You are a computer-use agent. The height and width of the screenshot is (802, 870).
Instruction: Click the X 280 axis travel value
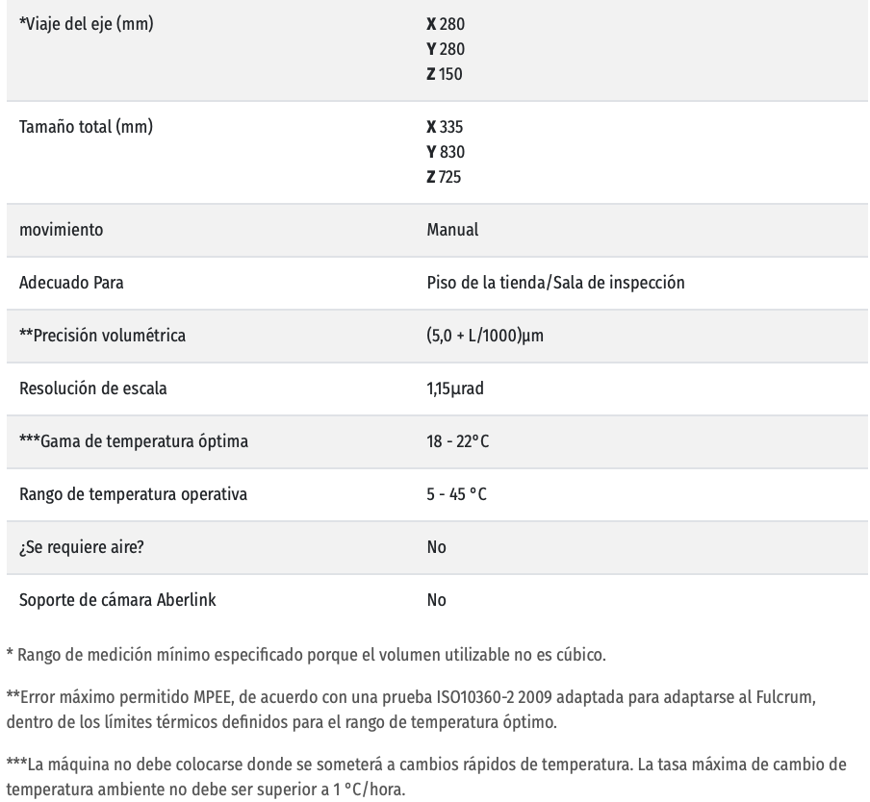446,24
